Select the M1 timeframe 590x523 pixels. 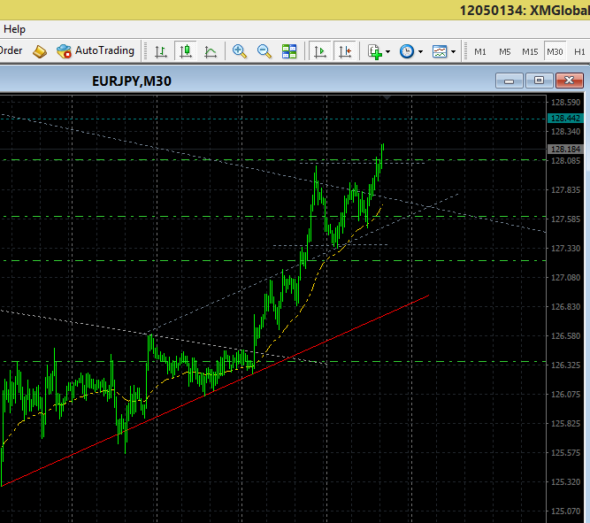point(480,51)
